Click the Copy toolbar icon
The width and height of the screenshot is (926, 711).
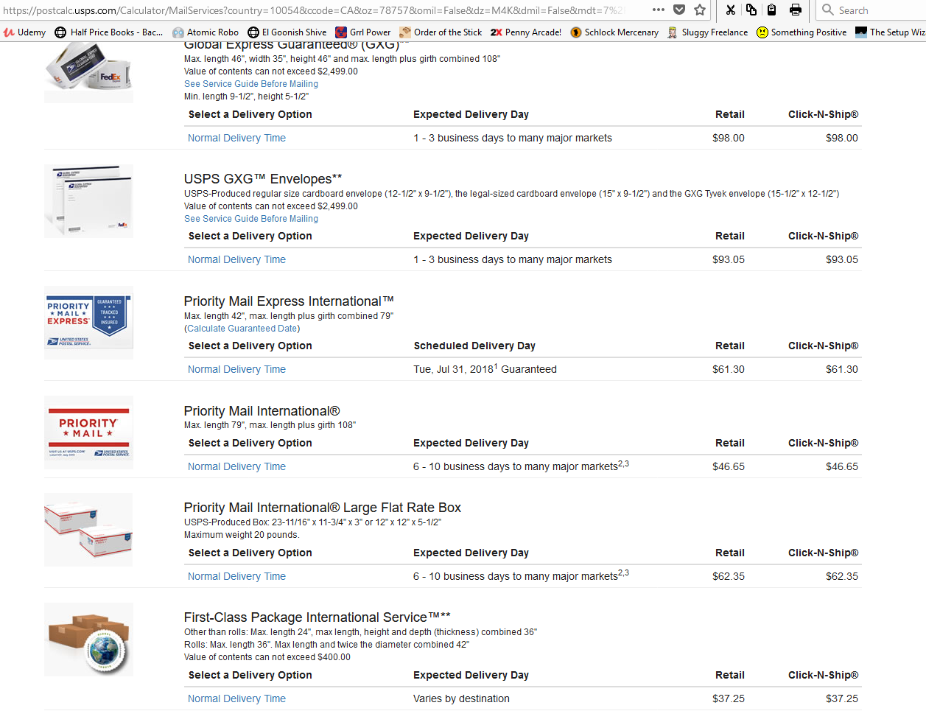(751, 10)
